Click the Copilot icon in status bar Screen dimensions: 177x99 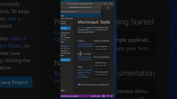pyautogui.click(x=104, y=96)
